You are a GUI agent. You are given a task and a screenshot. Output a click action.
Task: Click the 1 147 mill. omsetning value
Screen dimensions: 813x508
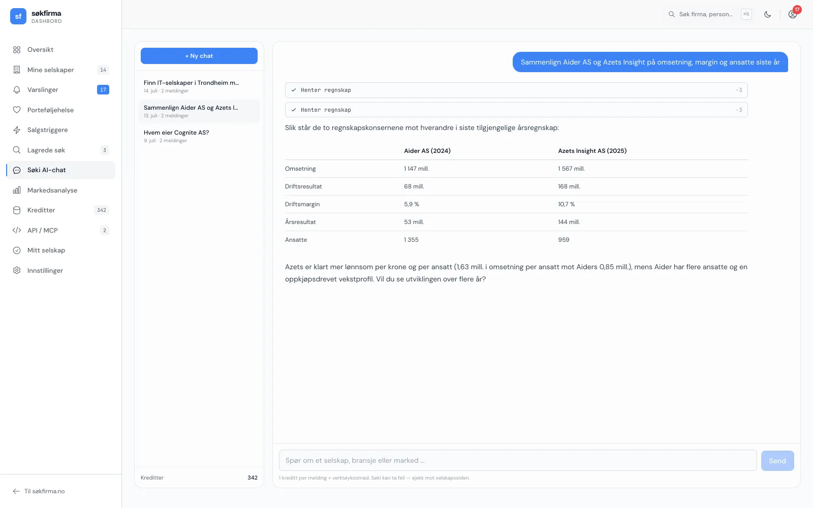(x=417, y=169)
